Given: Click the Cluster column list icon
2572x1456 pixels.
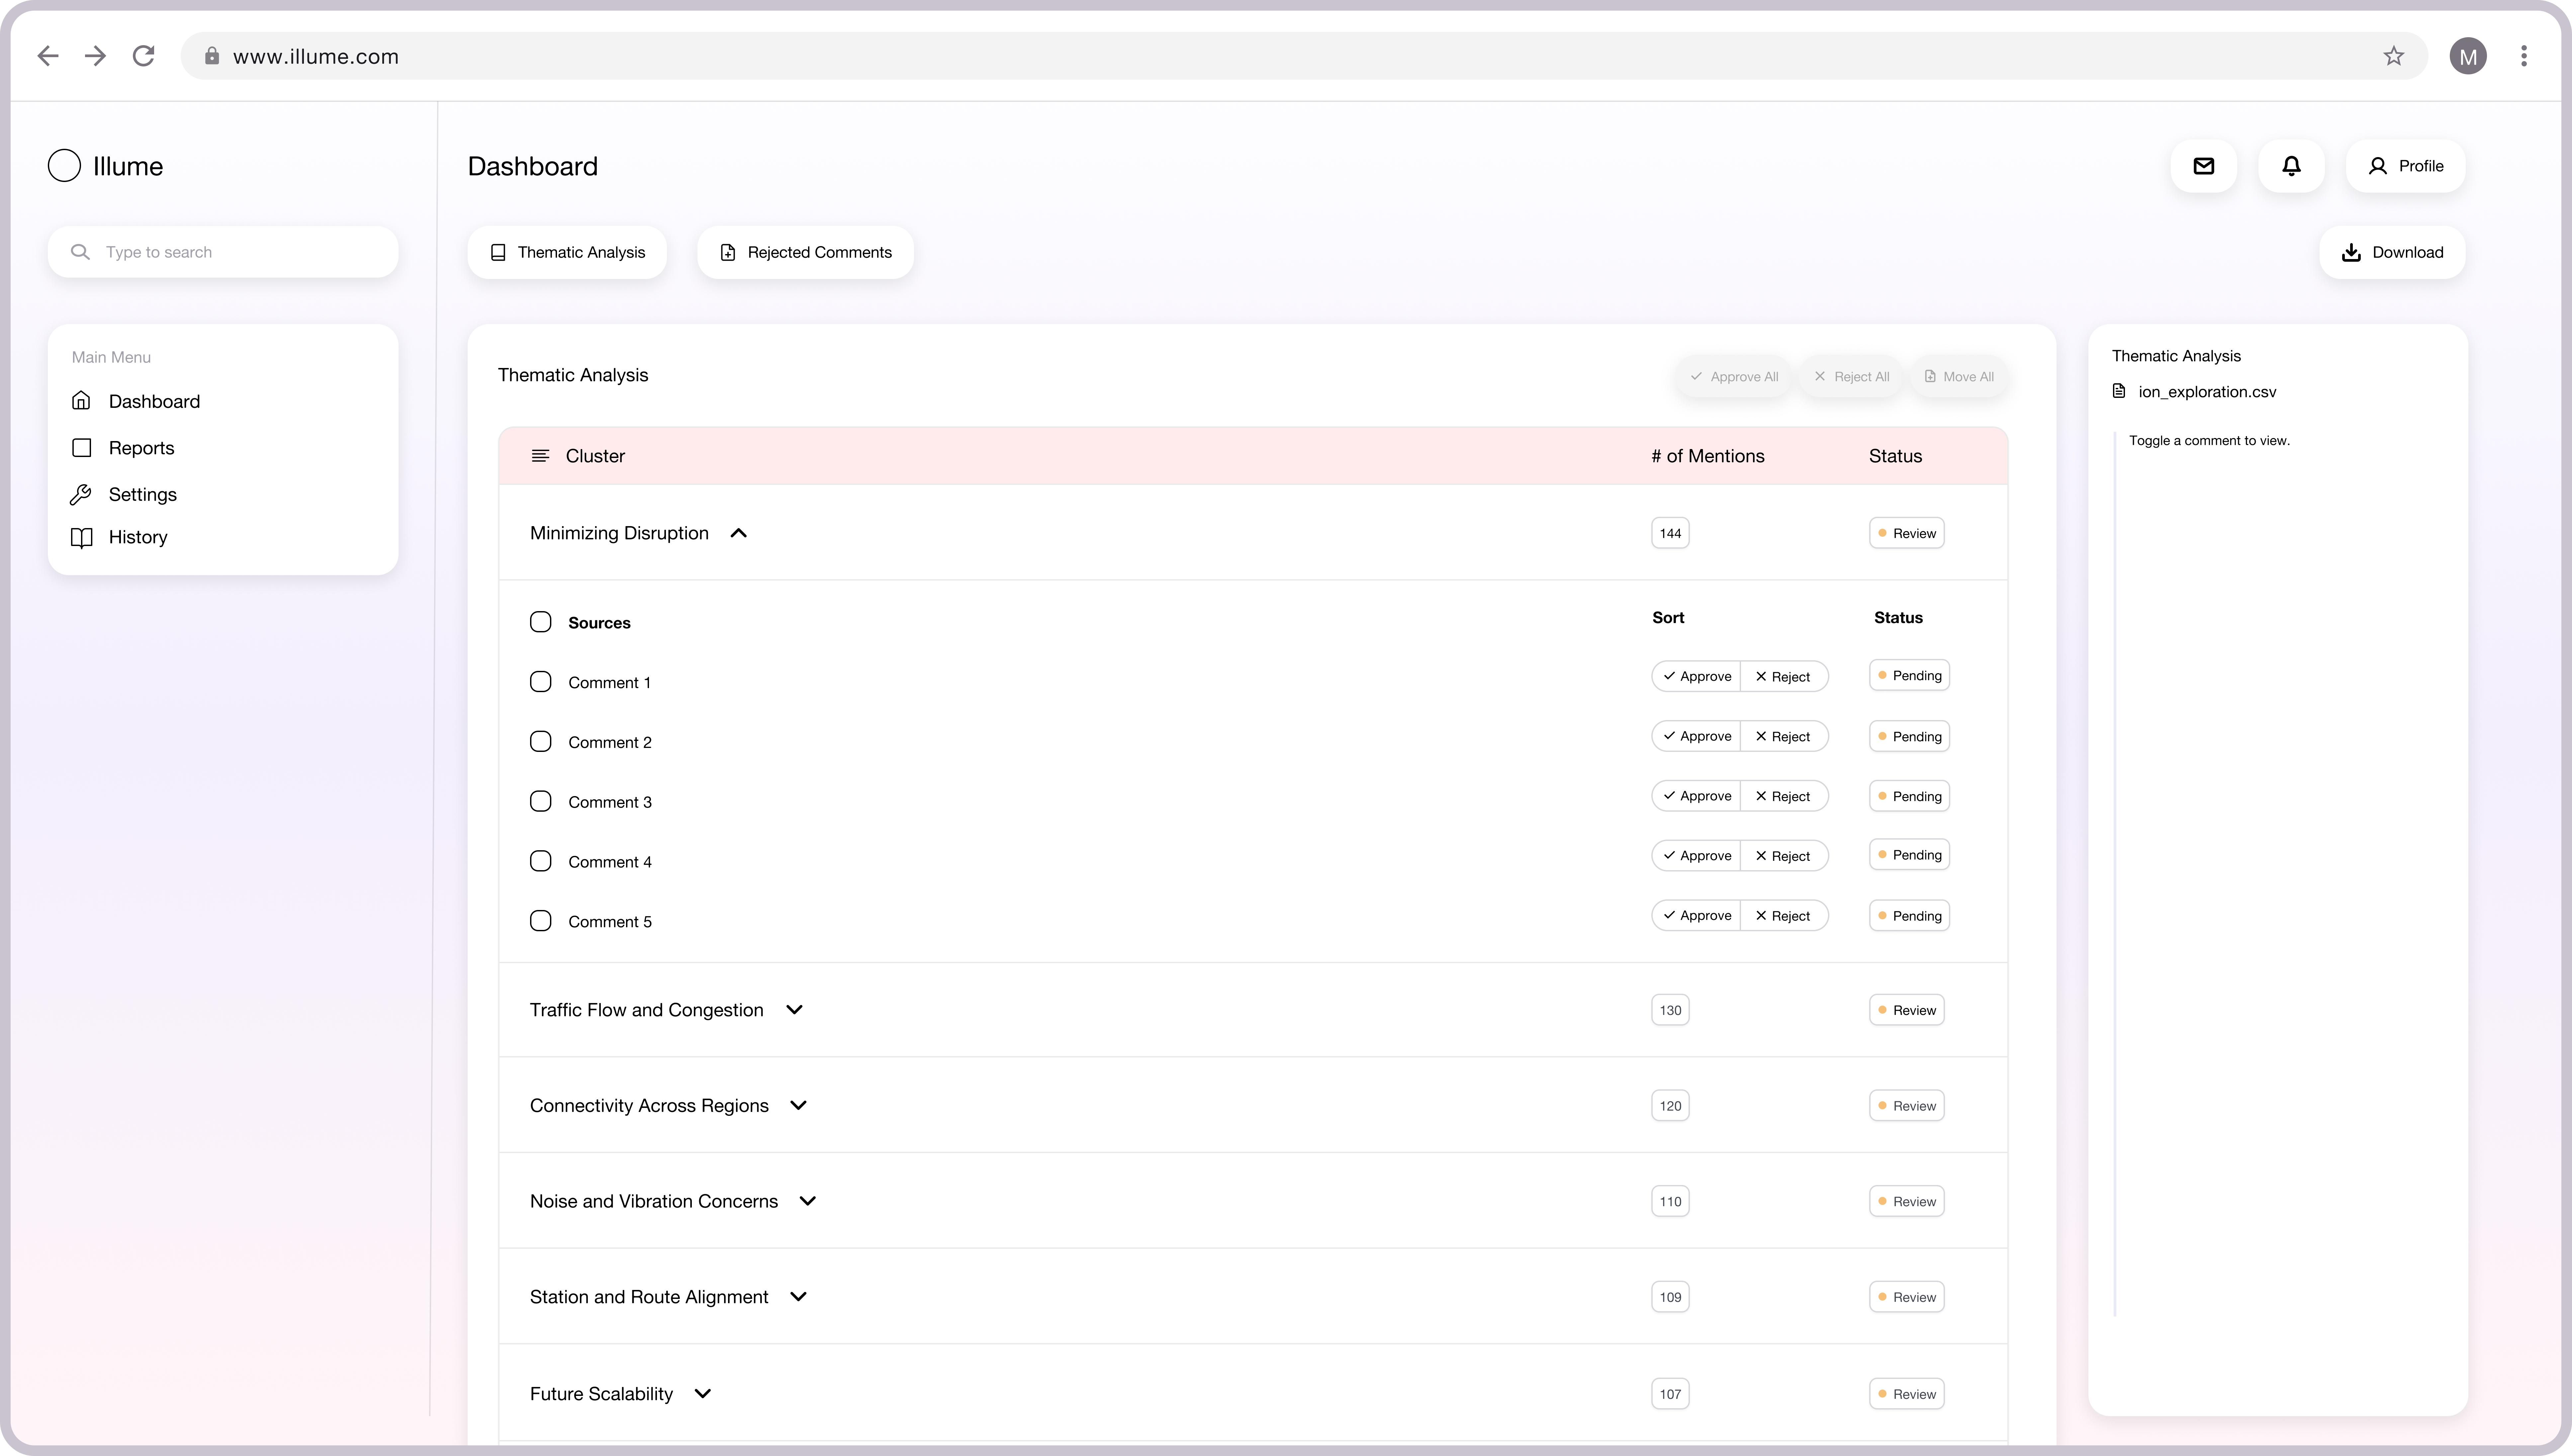Looking at the screenshot, I should (540, 456).
